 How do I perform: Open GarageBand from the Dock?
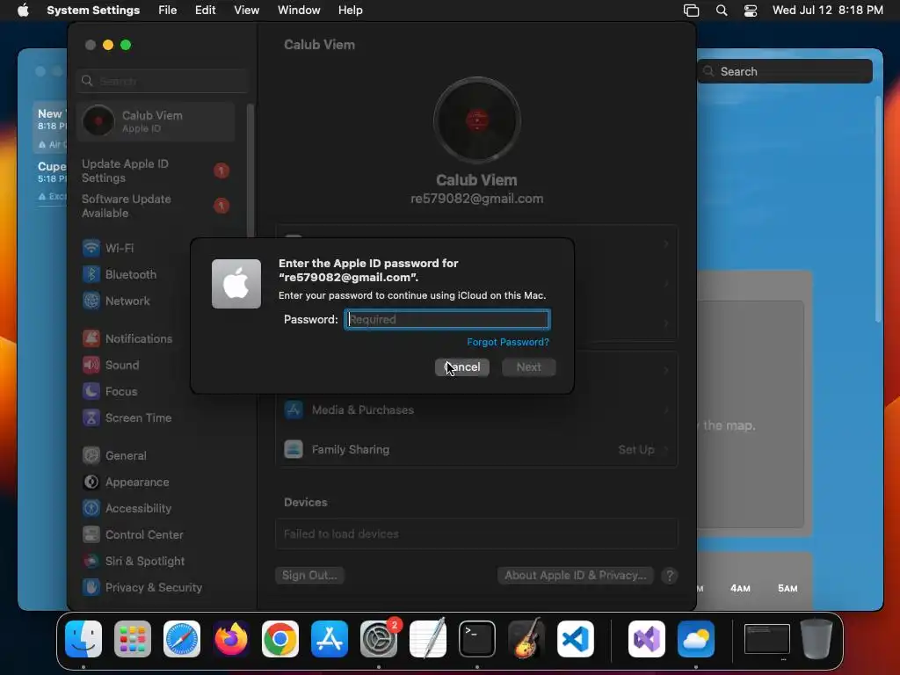[526, 639]
